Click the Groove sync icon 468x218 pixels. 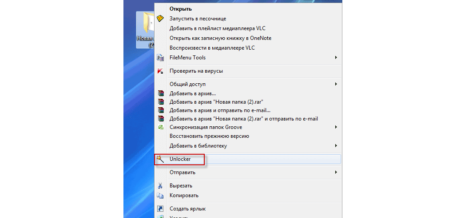coord(161,127)
